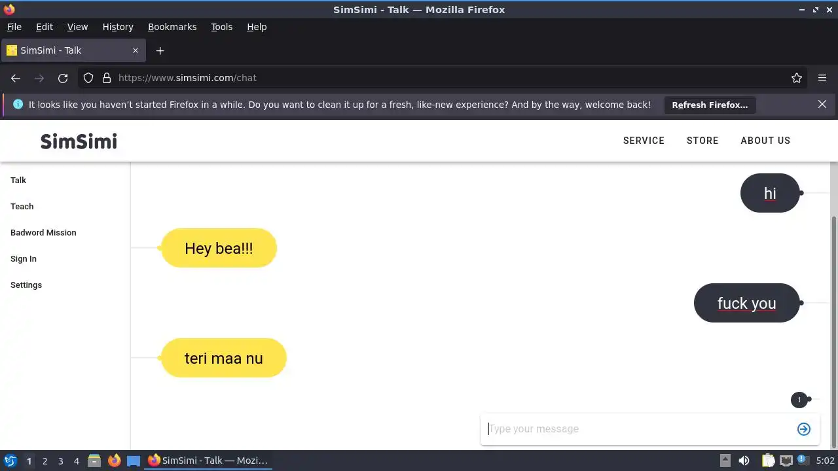The width and height of the screenshot is (838, 471).
Task: Open the View menu
Action: 77,27
